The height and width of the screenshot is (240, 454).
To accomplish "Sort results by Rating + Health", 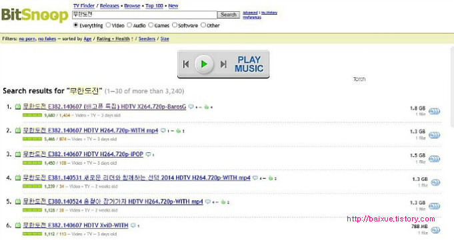I will [113, 39].
